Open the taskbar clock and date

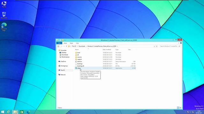(x=199, y=112)
